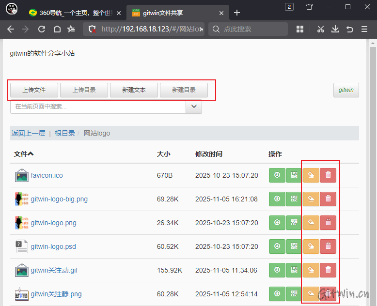
Task: Click the scissors screenshot tool icon
Action: 320,29
